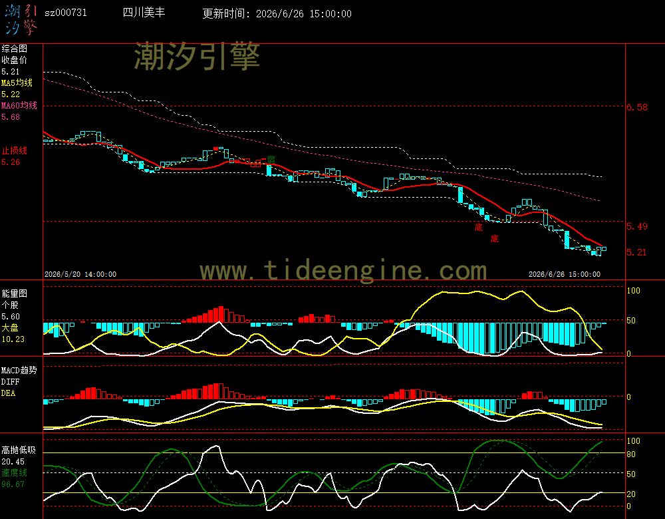This screenshot has height=519, width=665.
Task: Click the stop-loss value 5.26
Action: pos(10,162)
